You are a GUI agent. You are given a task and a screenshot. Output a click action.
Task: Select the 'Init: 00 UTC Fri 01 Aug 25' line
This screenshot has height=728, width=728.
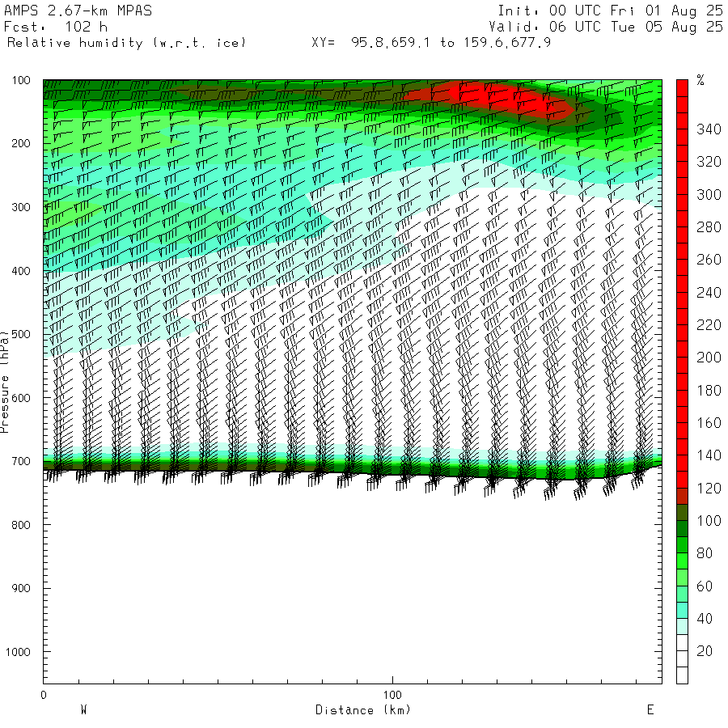point(611,11)
